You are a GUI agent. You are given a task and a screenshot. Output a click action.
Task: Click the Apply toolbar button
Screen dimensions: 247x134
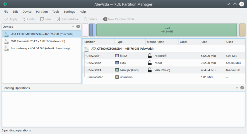click(11, 19)
